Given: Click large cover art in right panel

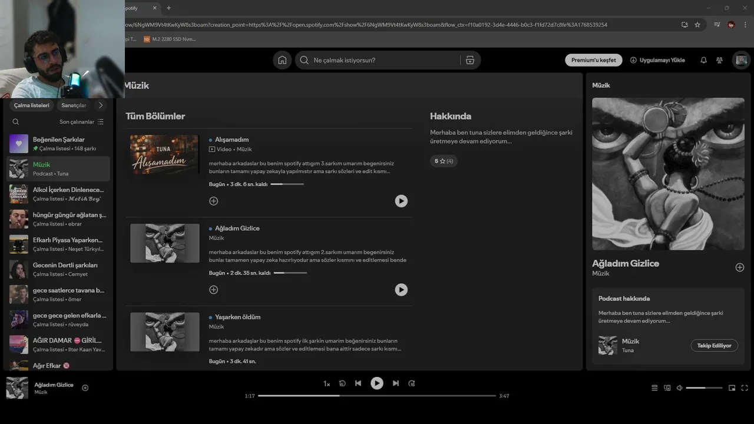Looking at the screenshot, I should 668,174.
